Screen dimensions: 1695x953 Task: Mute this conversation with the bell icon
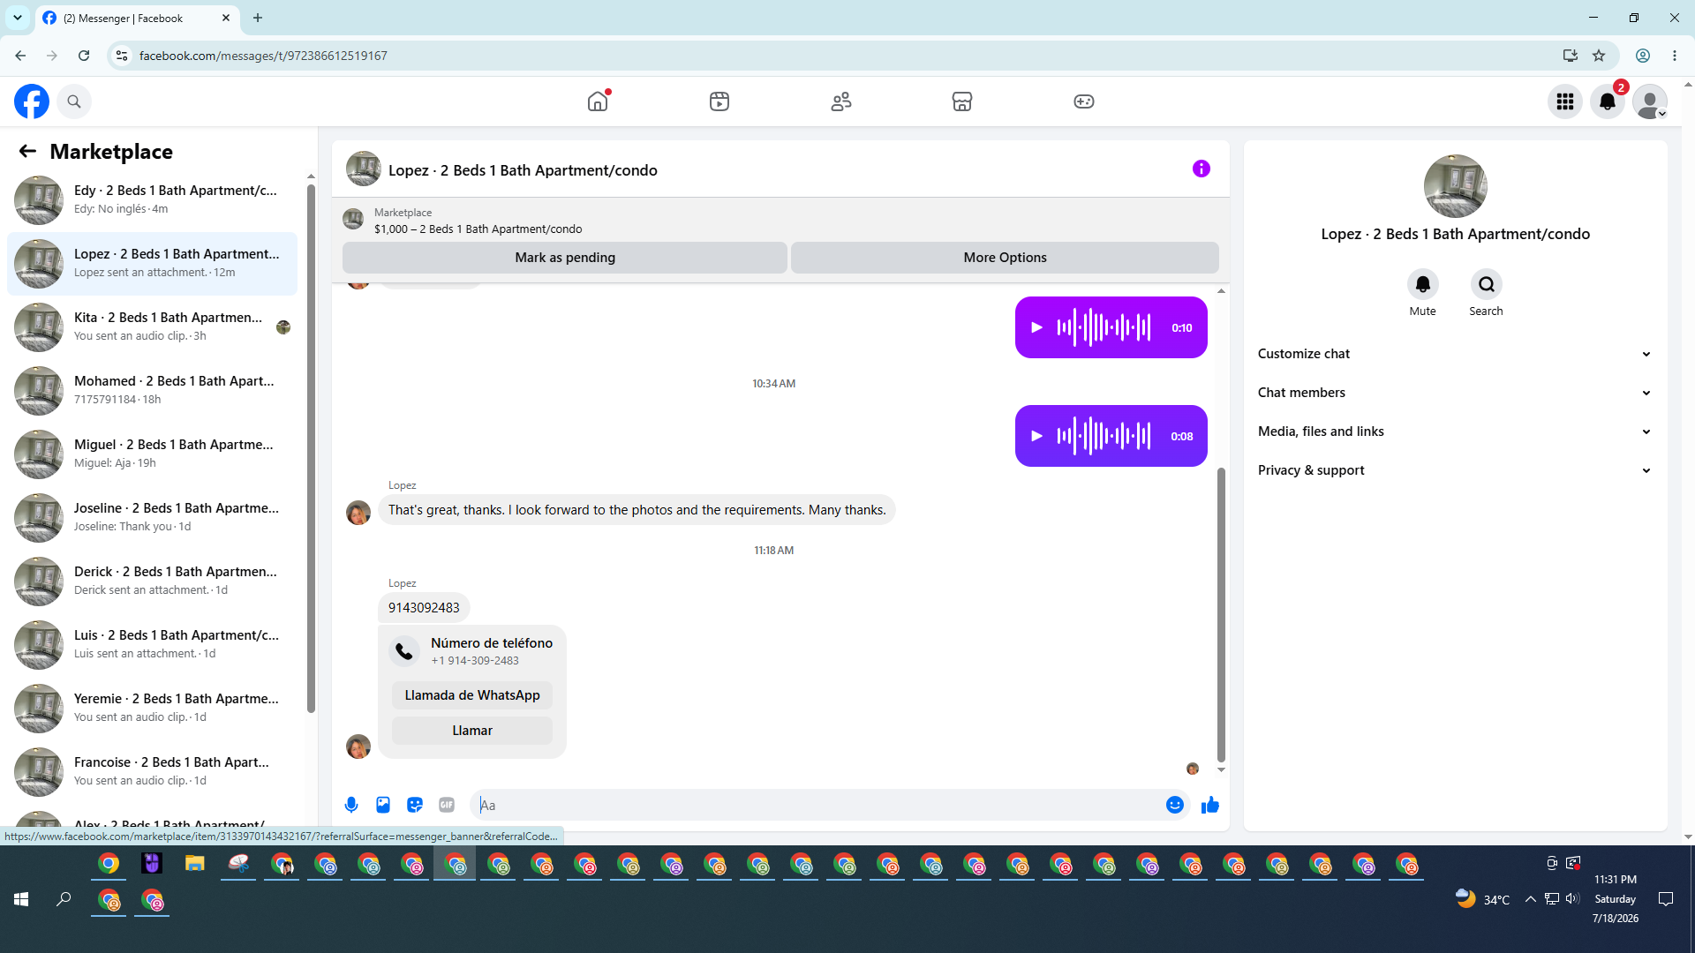click(1423, 284)
